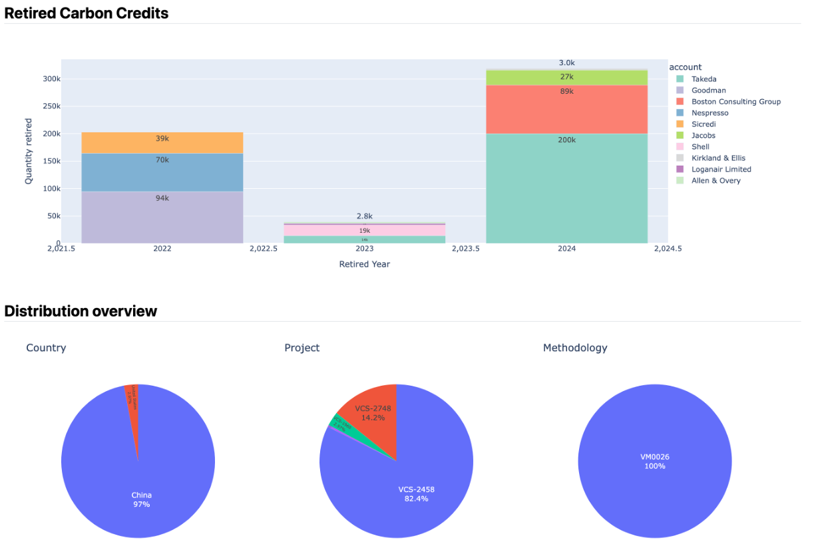Click the Goodman legend color swatch
The image size is (816, 560).
tap(680, 90)
